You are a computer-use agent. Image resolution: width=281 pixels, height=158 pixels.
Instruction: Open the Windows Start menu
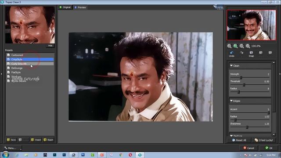(6, 155)
